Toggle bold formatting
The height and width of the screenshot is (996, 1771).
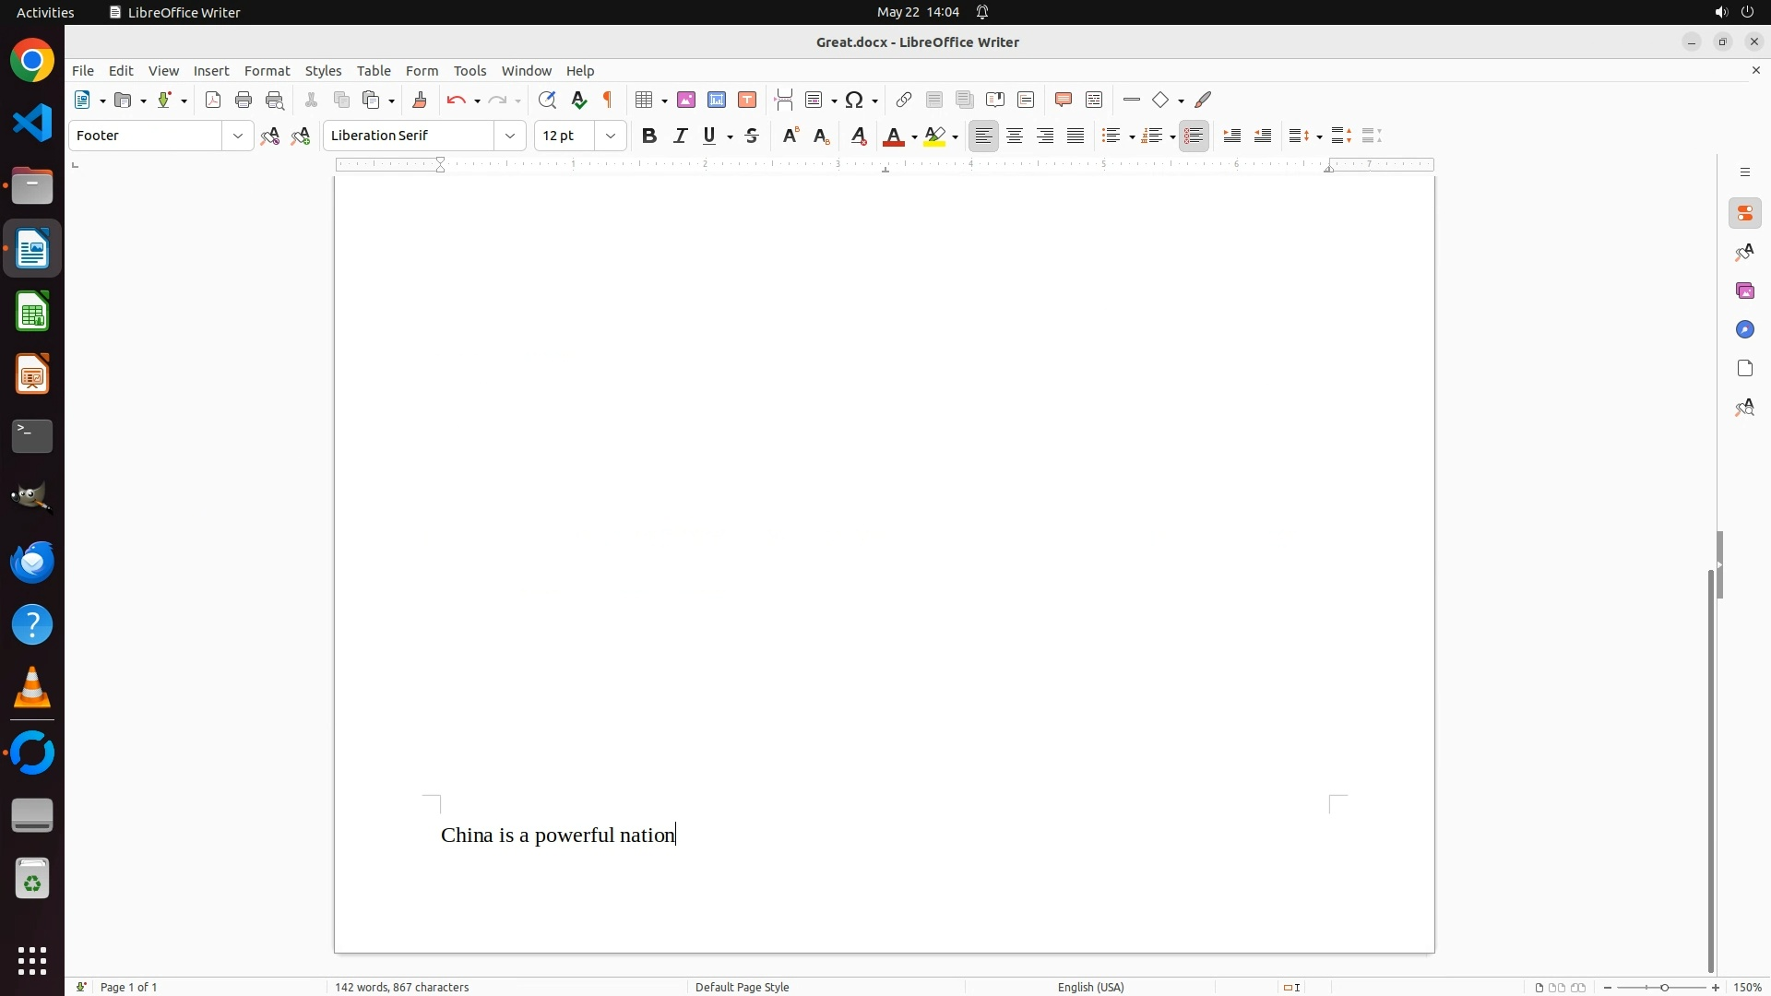click(649, 136)
